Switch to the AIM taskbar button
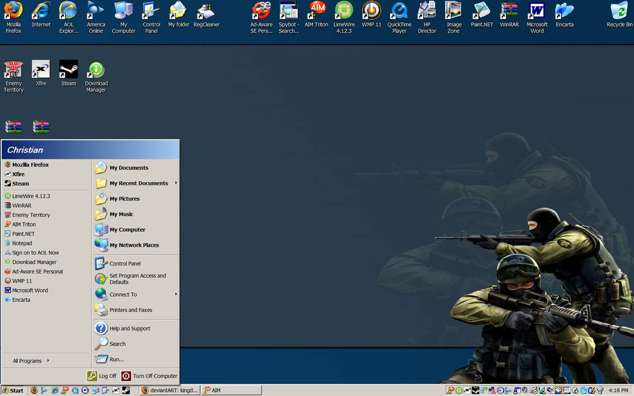 [x=232, y=390]
